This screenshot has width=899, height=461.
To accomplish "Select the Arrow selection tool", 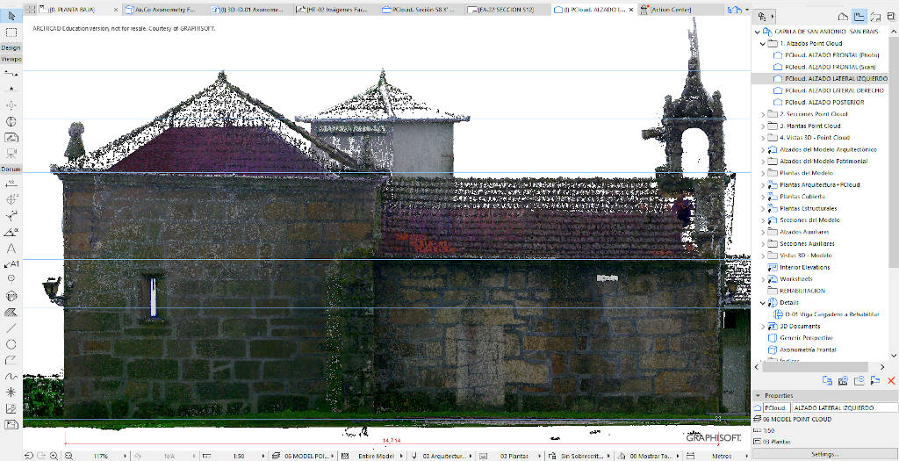I will point(11,16).
